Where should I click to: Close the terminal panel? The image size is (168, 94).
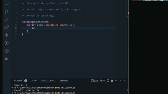125,81
